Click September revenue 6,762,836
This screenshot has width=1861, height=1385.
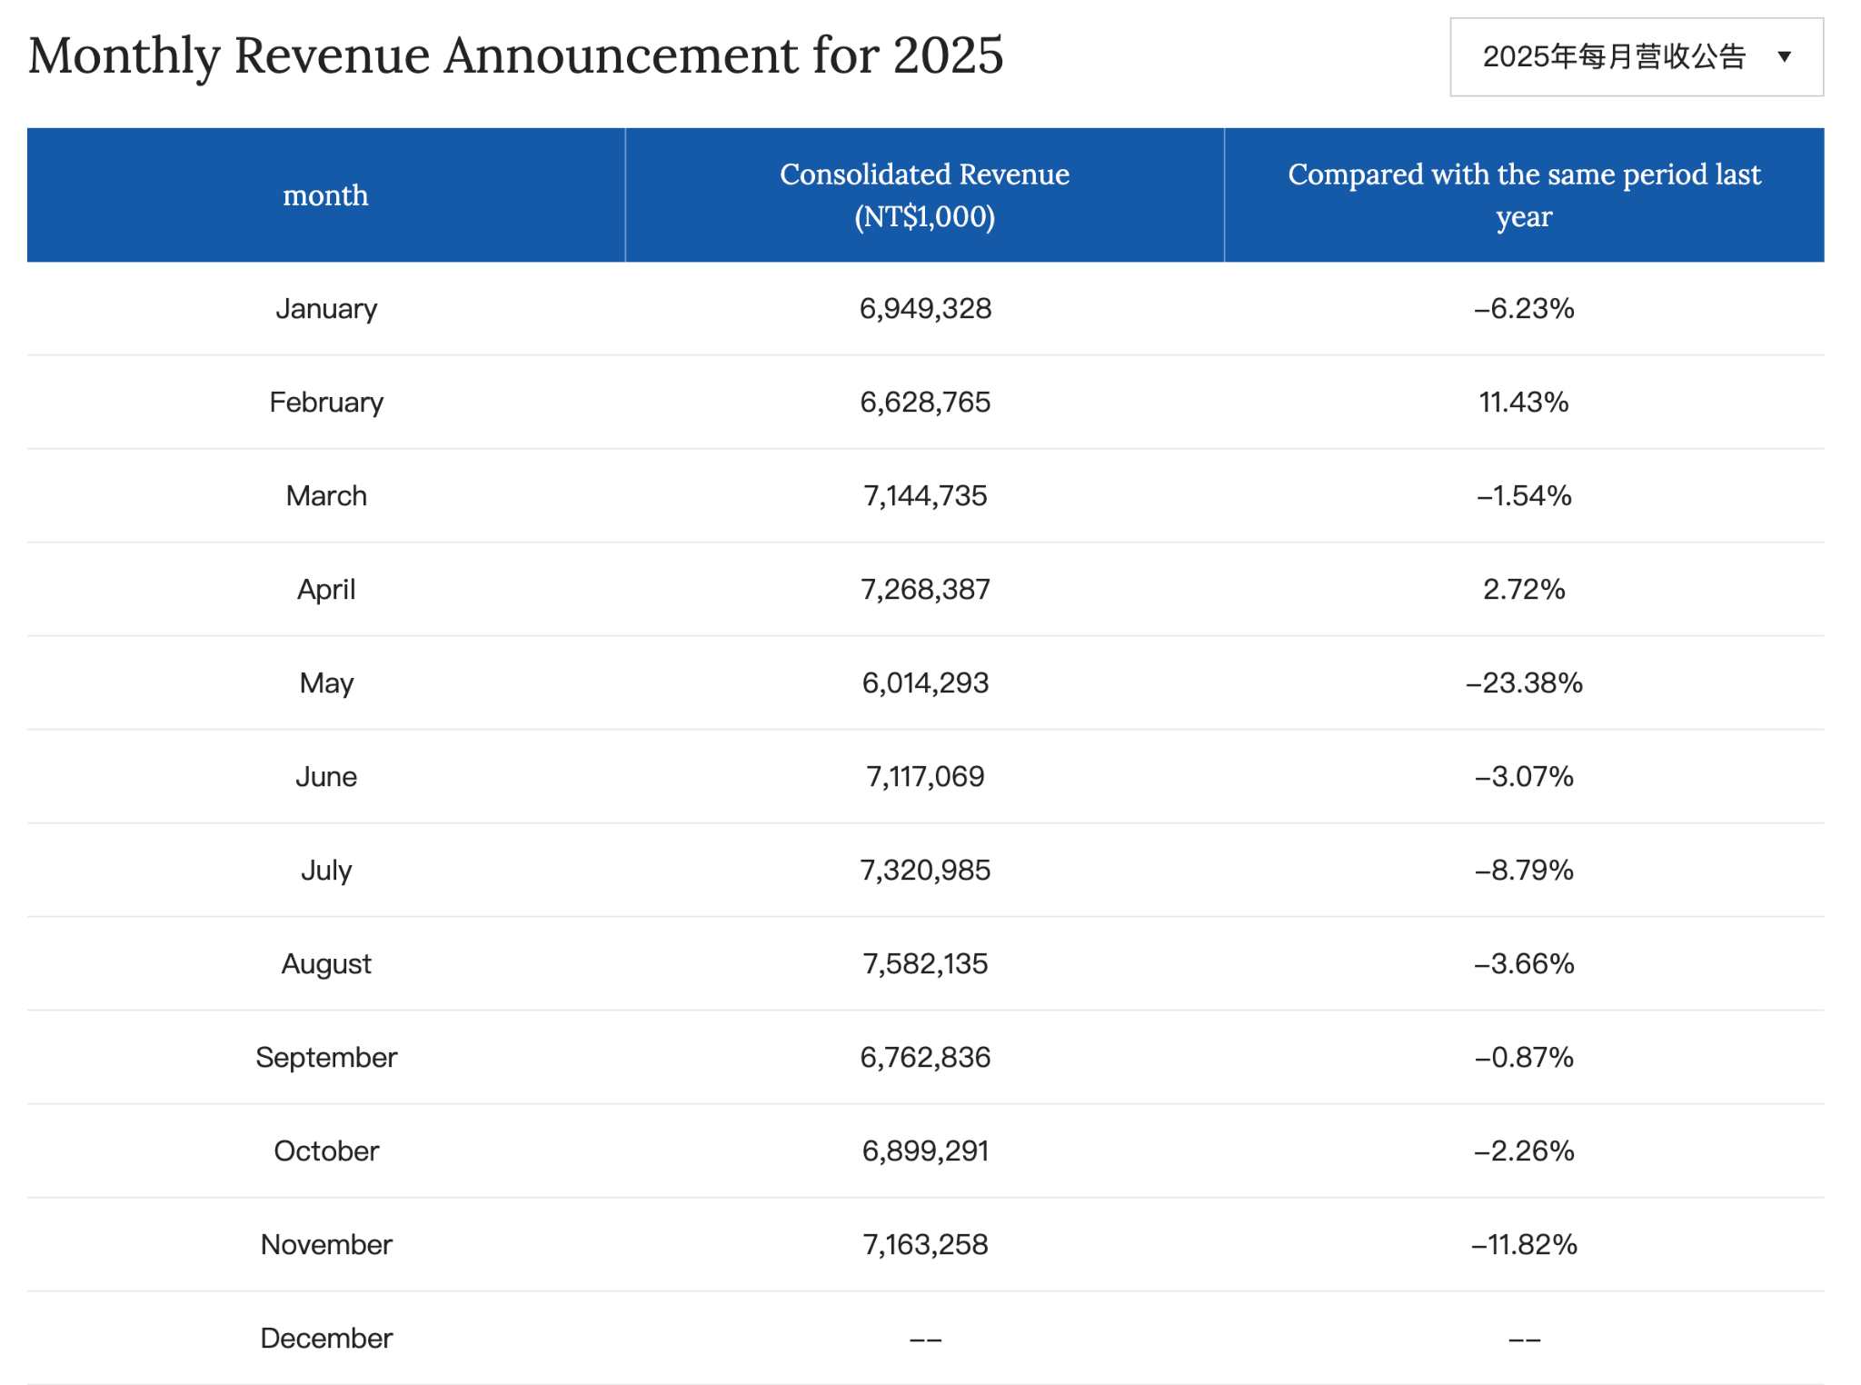coord(925,1057)
